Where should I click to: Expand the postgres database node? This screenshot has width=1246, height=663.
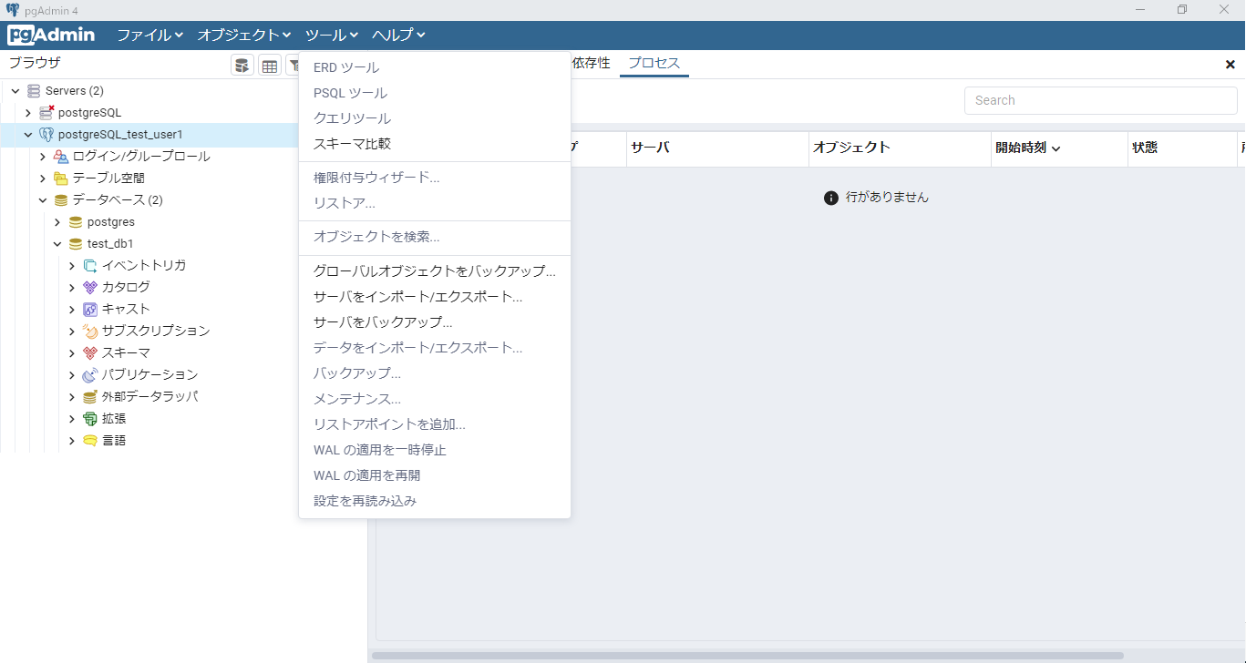(x=57, y=222)
